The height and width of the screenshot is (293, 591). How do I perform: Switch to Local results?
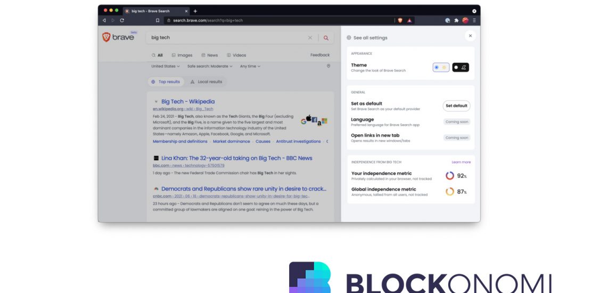[206, 82]
